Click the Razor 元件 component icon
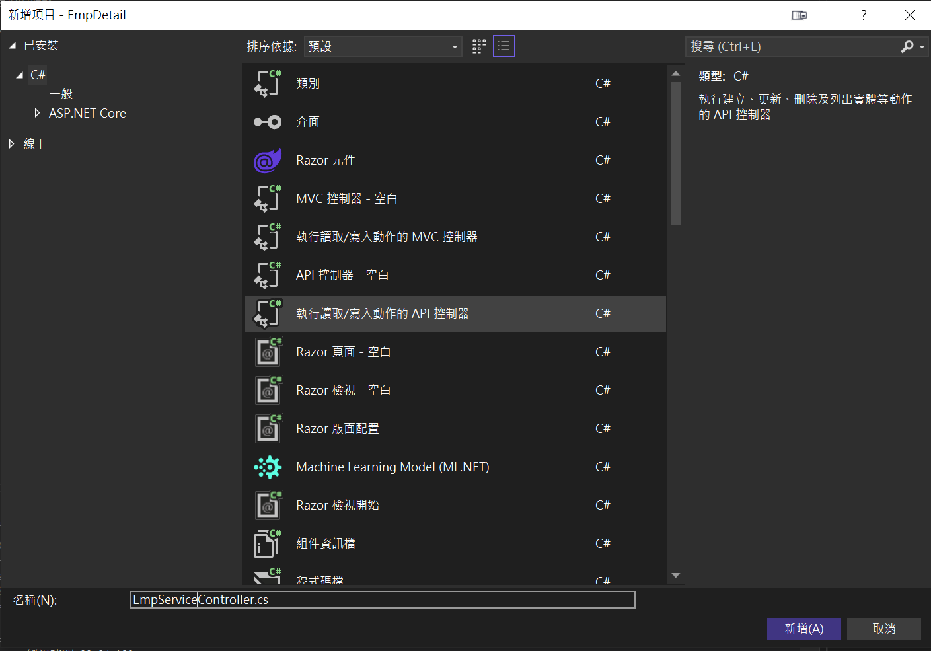 pos(268,160)
